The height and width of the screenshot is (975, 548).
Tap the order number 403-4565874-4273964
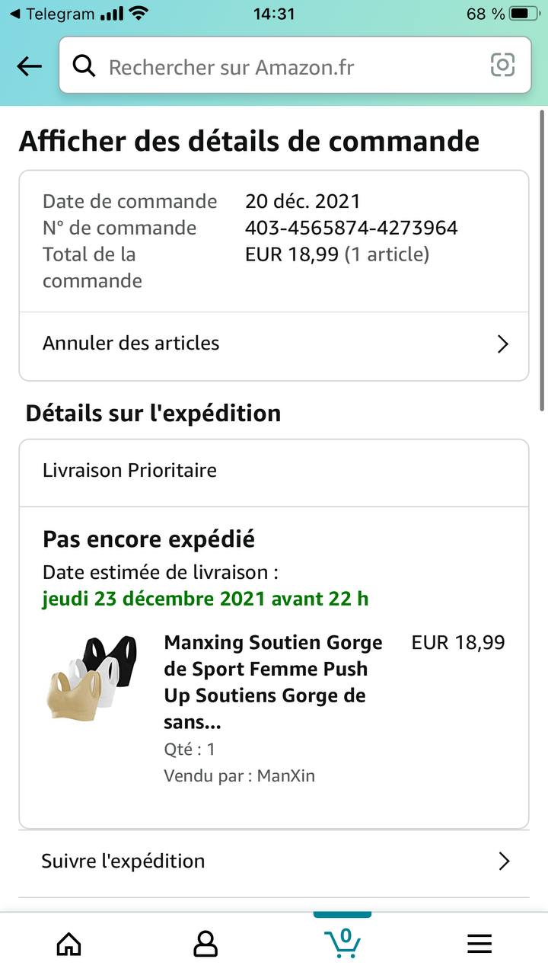click(x=351, y=228)
